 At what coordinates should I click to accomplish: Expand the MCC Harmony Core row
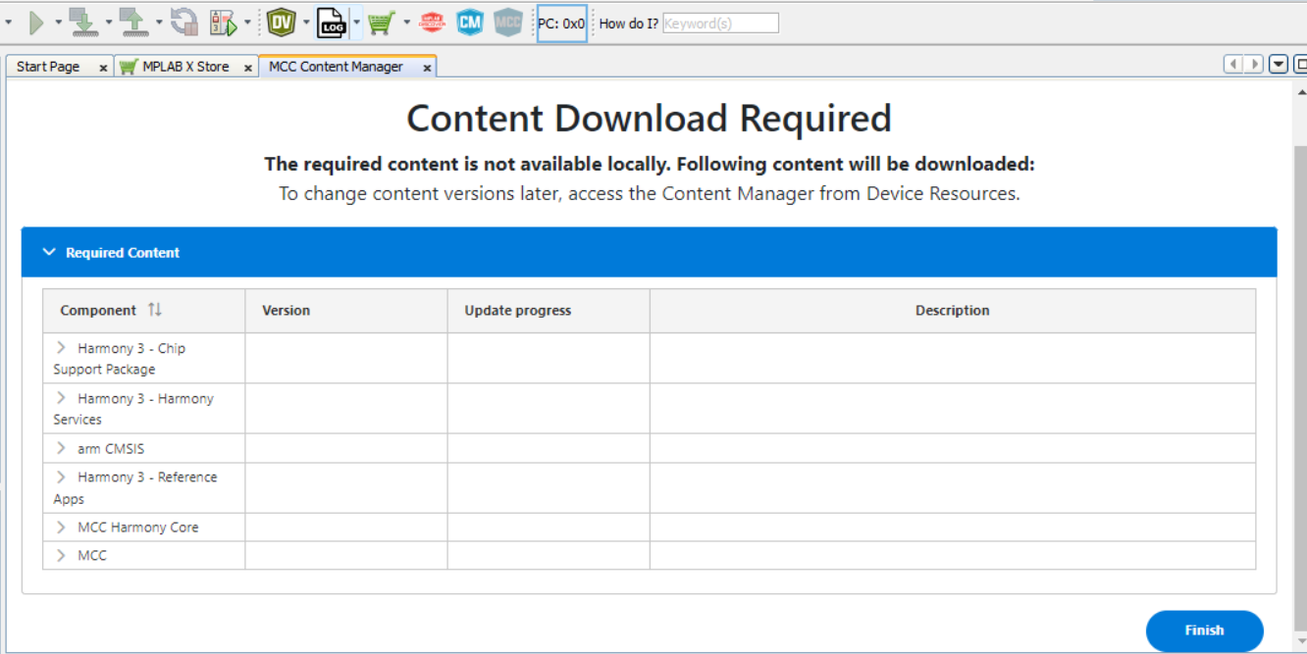pos(61,528)
